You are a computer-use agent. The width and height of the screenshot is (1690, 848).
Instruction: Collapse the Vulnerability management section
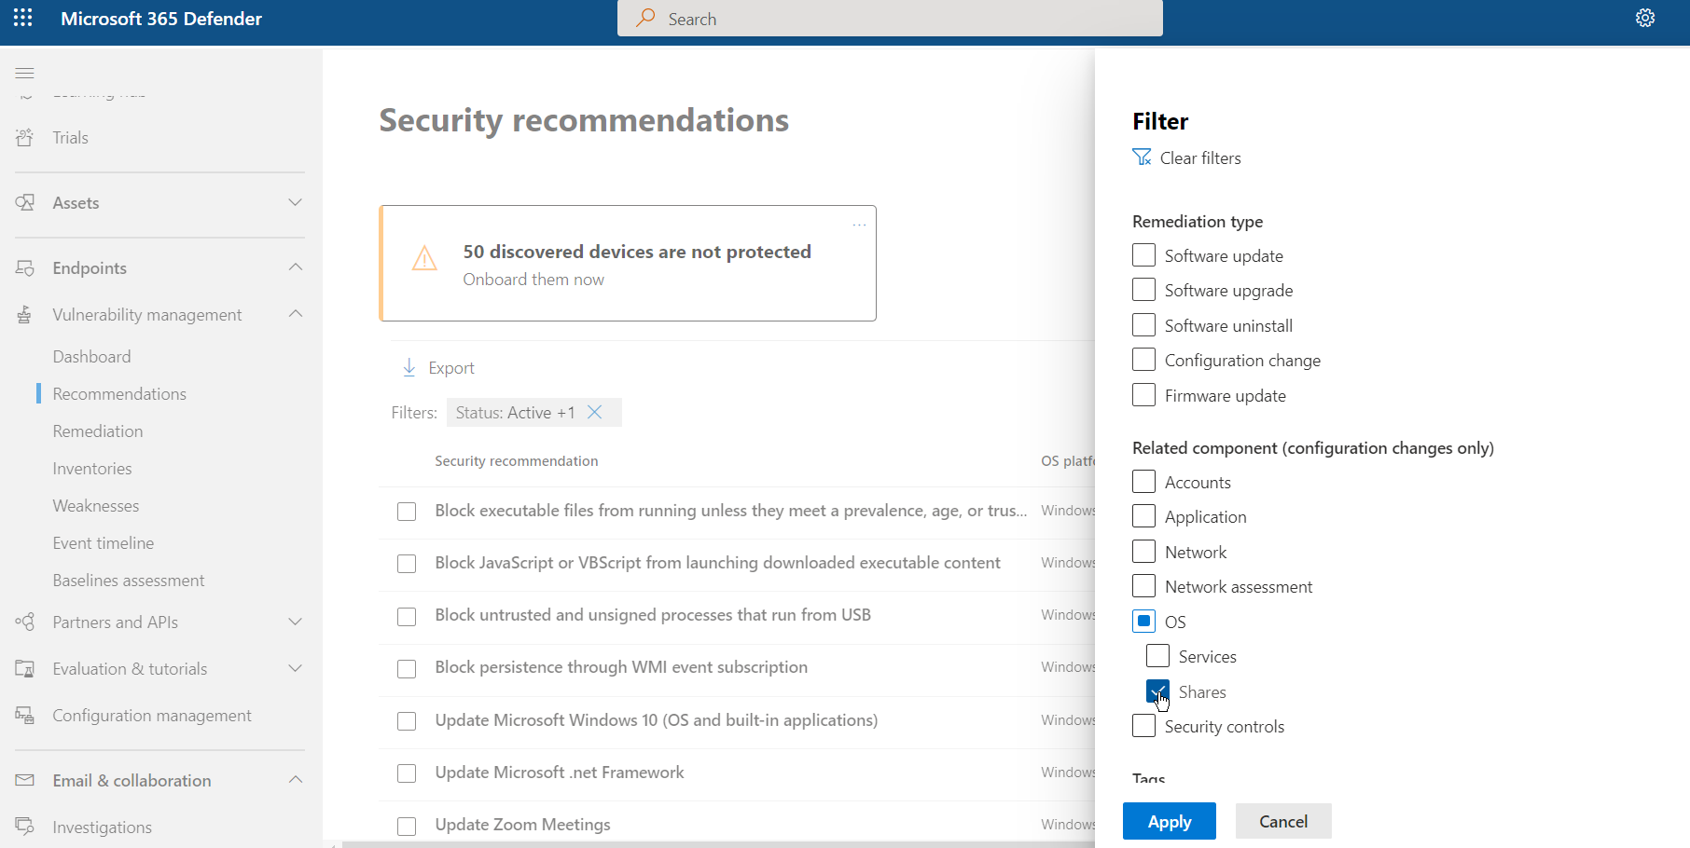point(295,314)
